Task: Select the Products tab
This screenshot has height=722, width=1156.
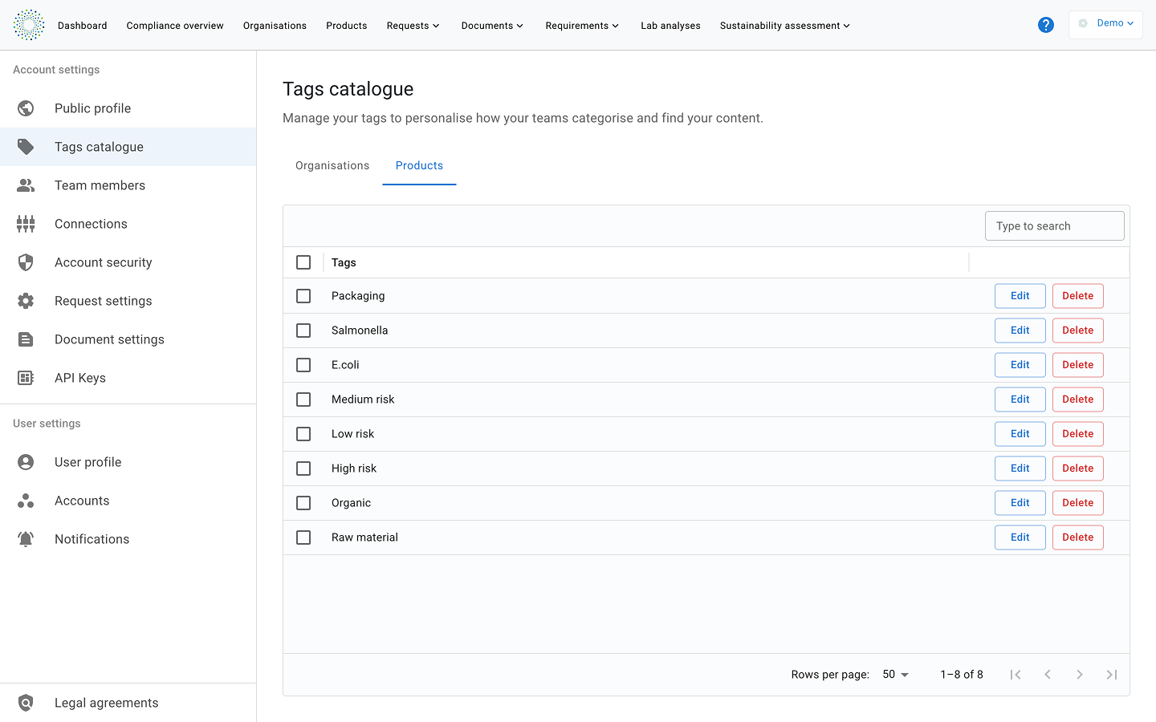Action: tap(419, 166)
